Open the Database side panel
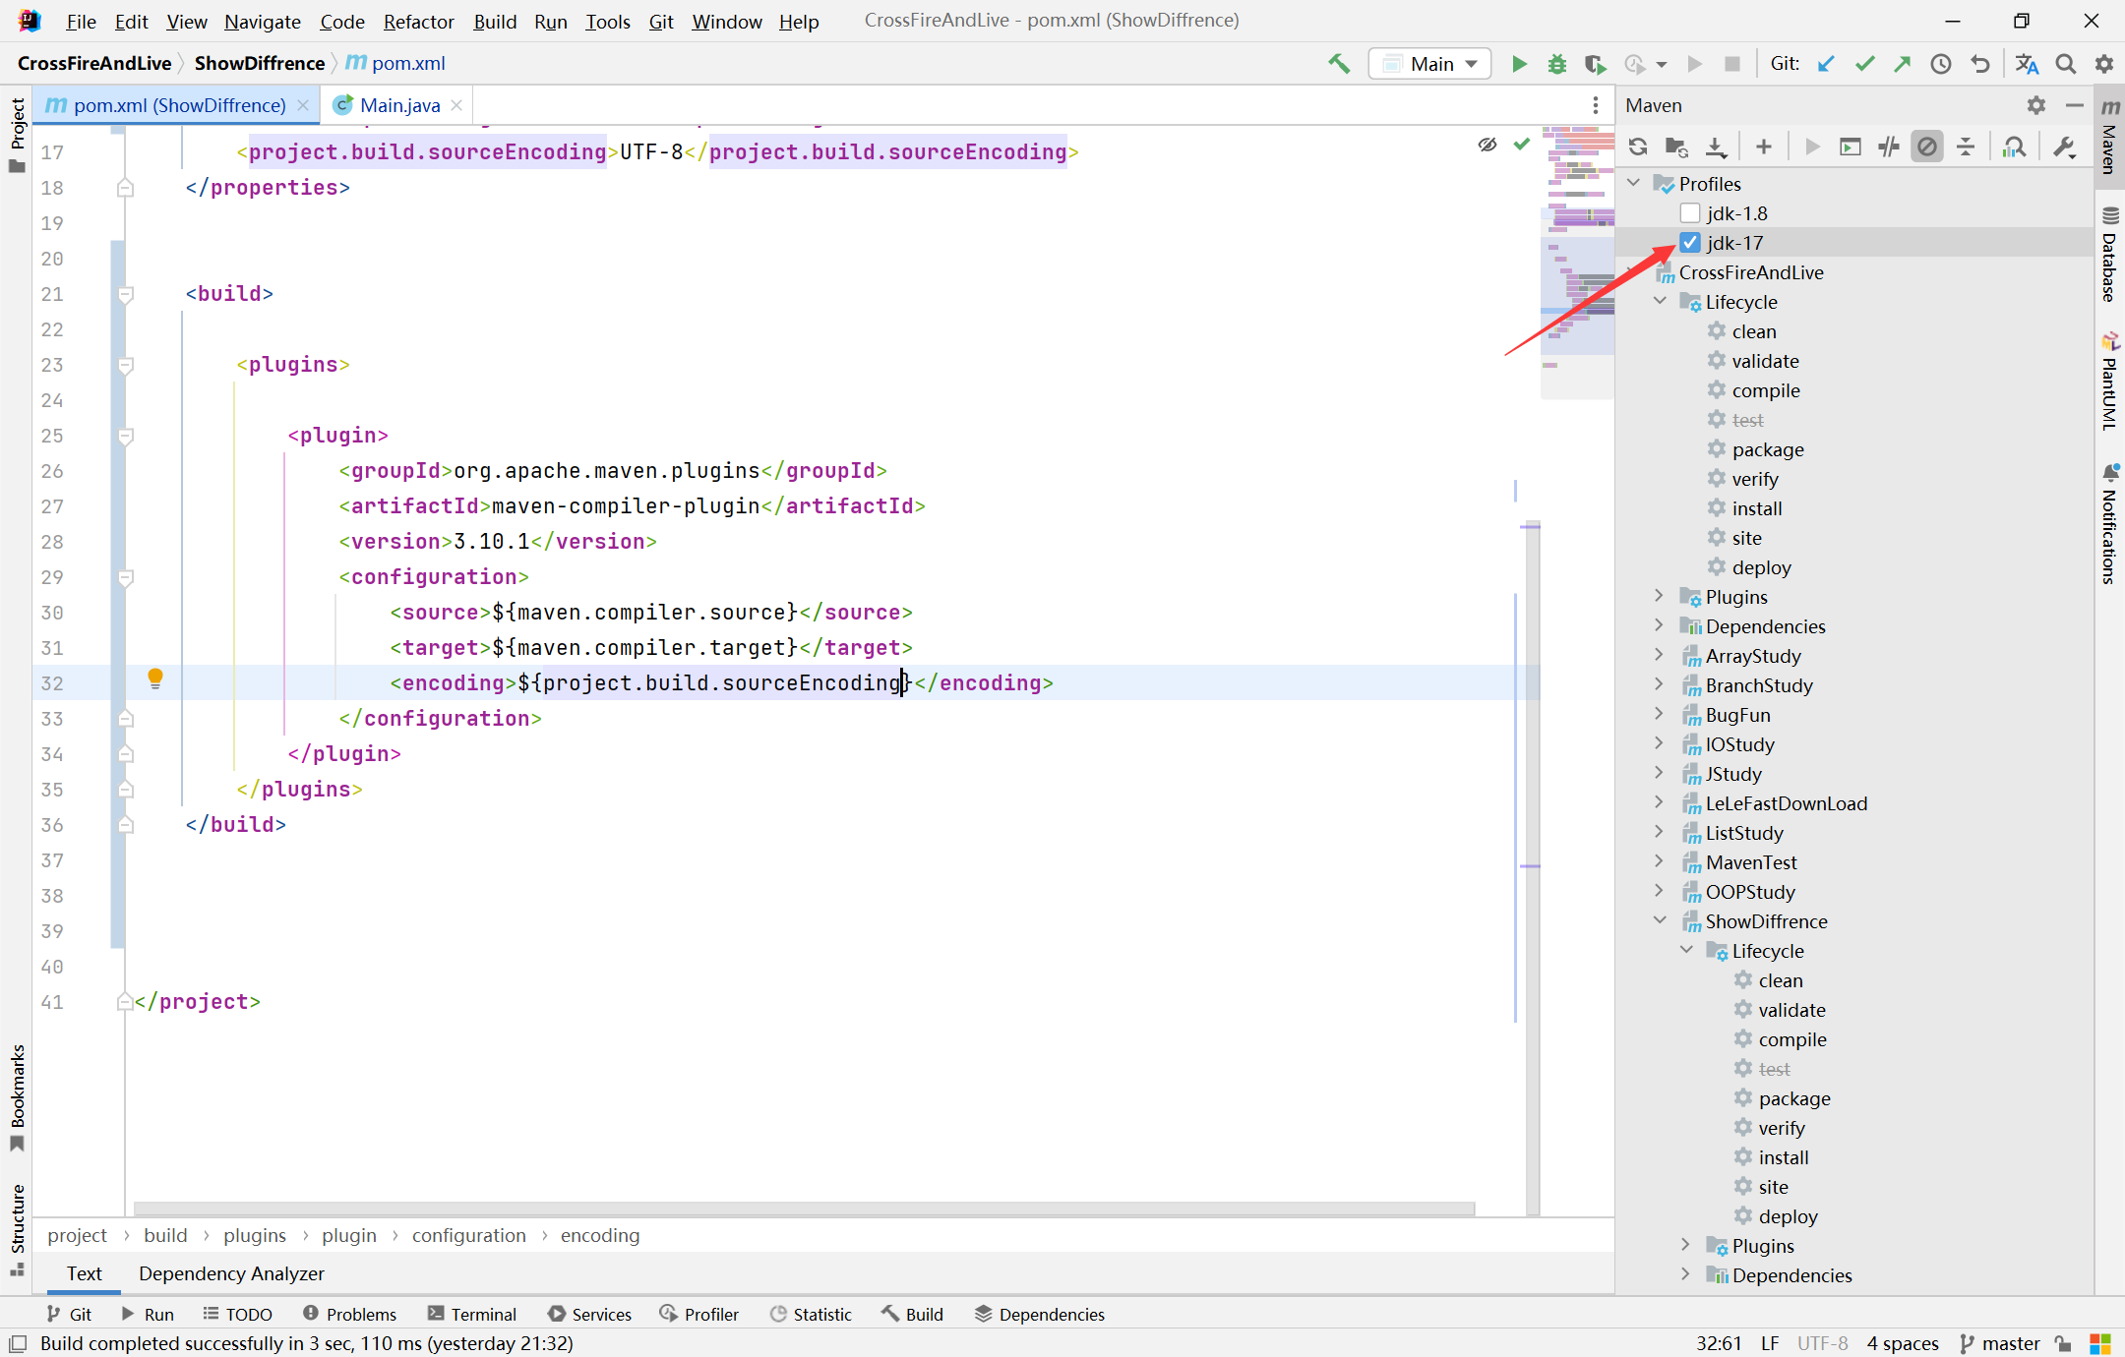This screenshot has width=2125, height=1357. click(x=2110, y=256)
